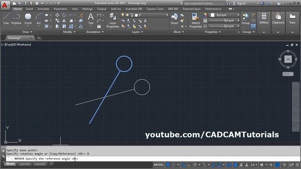Open the Annotate ribbon tab

[x=43, y=9]
